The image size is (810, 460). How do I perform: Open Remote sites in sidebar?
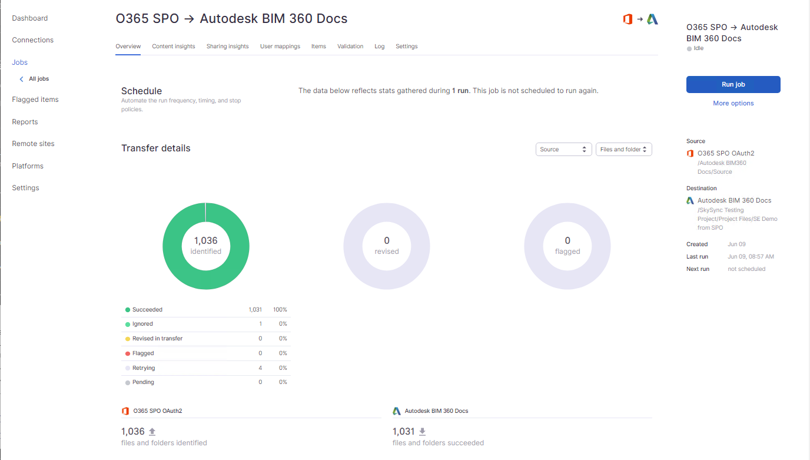[34, 144]
